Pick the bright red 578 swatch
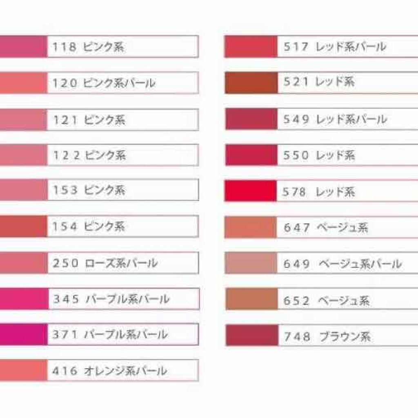This screenshot has height=418, width=418. [251, 191]
